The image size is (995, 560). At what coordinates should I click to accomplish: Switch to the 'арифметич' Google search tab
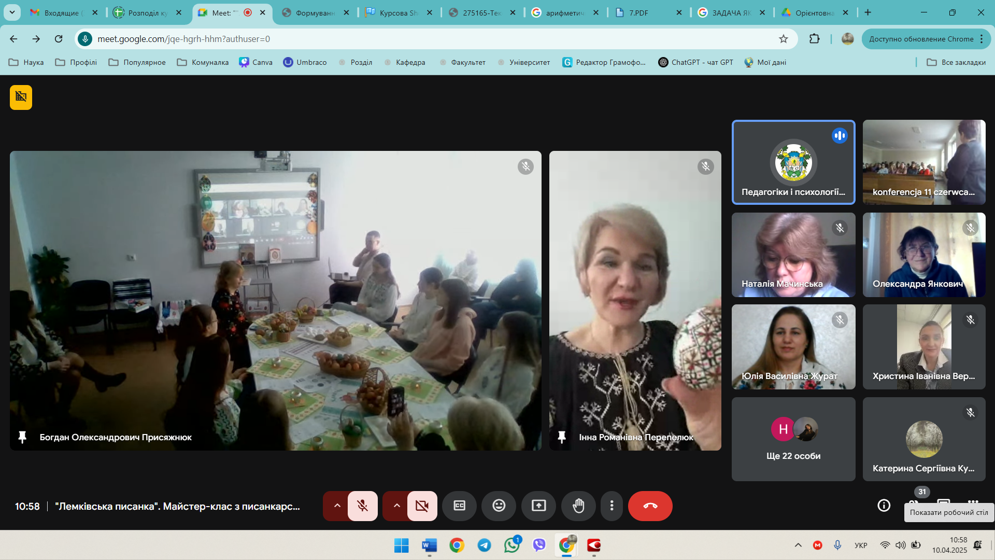pos(565,12)
